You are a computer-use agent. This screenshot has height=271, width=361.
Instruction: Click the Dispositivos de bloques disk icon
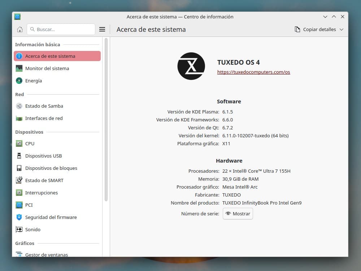coord(19,168)
